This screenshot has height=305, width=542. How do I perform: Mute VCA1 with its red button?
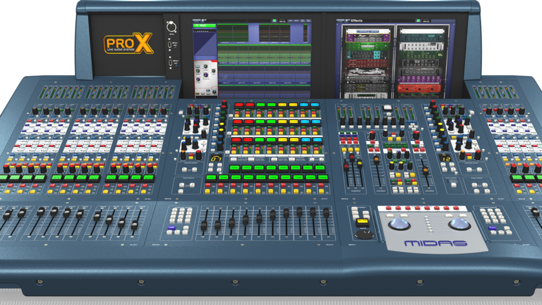pyautogui.click(x=208, y=184)
